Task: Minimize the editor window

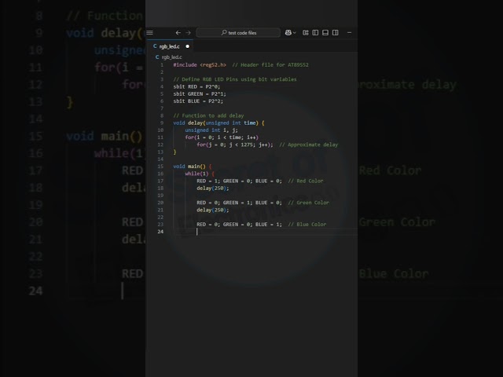Action: tap(349, 33)
